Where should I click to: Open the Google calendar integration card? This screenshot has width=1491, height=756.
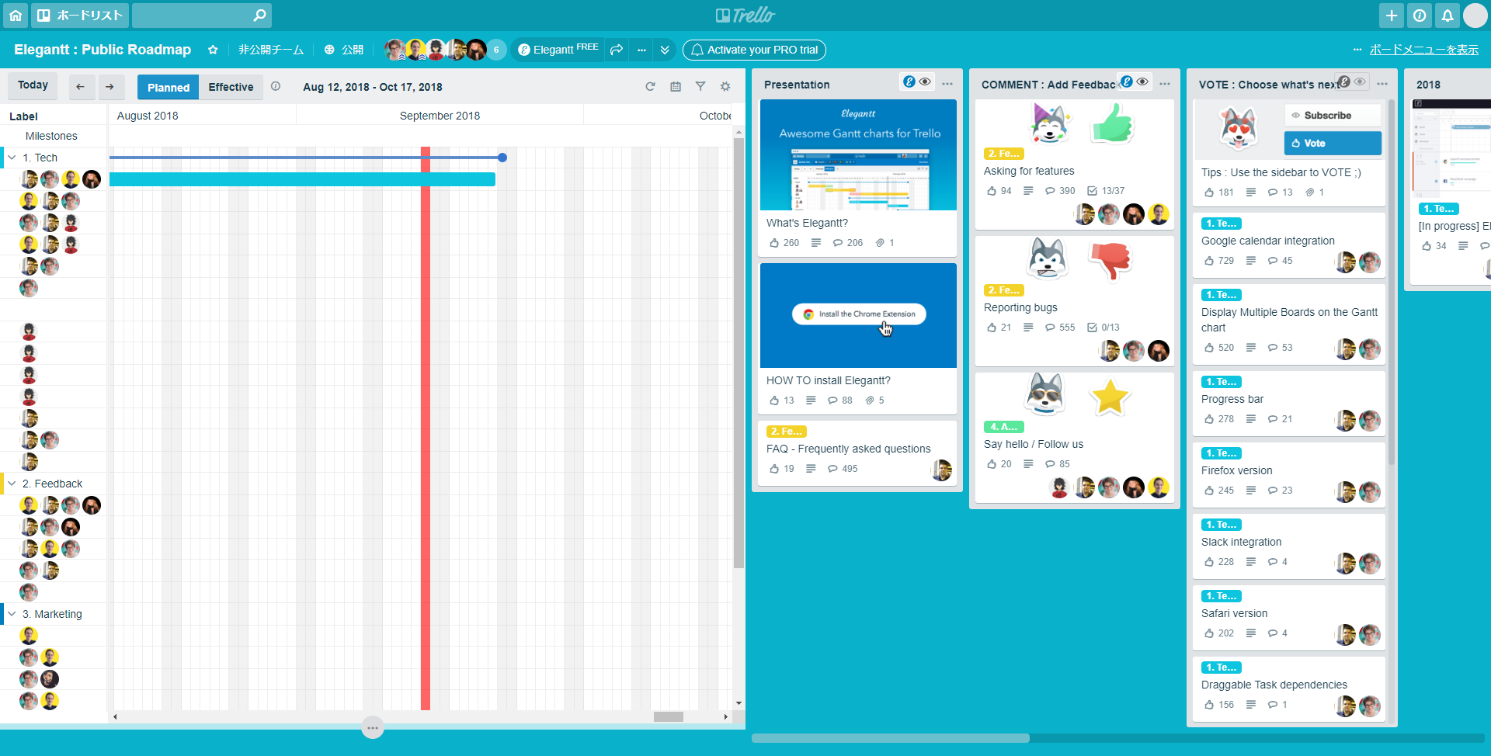coord(1289,245)
